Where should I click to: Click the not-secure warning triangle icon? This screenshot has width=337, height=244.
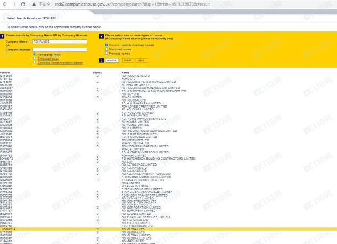point(34,4)
